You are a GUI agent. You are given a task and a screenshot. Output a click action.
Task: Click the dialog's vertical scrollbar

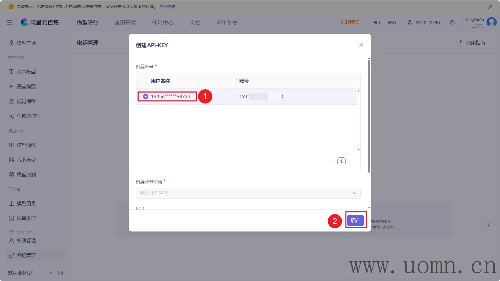[369, 116]
